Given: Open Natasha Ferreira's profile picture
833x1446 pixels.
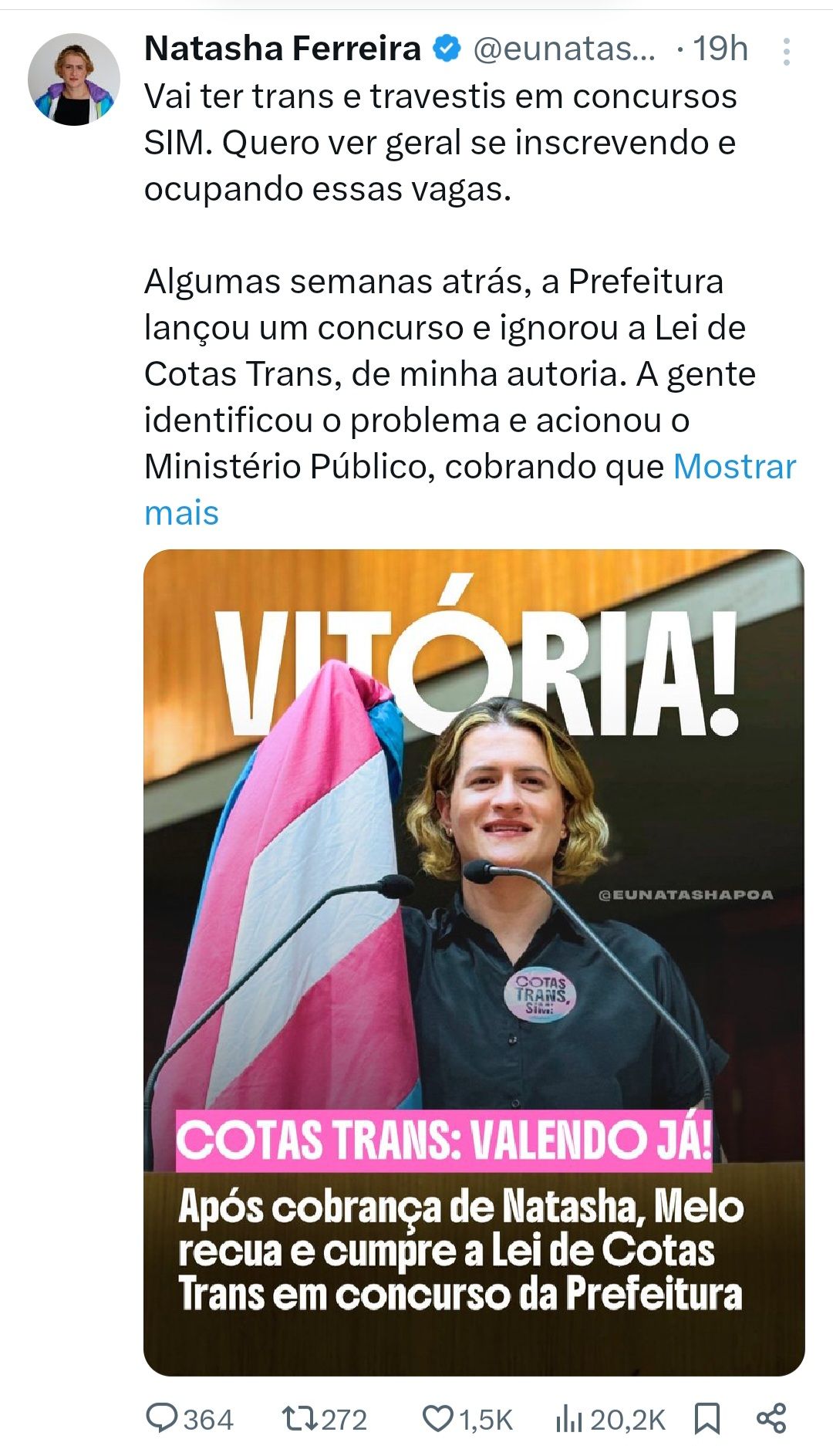Looking at the screenshot, I should (74, 79).
